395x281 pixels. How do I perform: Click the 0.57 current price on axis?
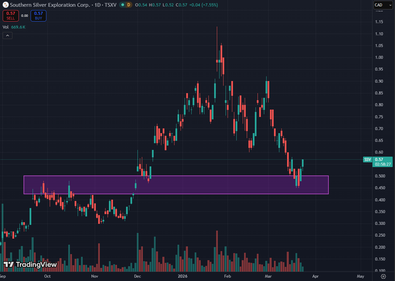(379, 159)
